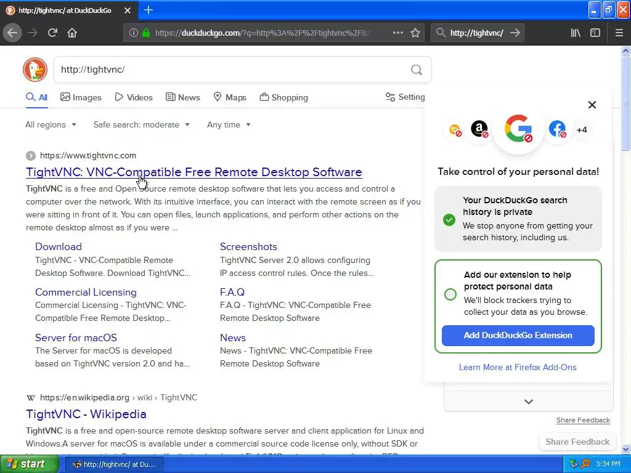Open the News sitelink under TightVNC

(232, 338)
